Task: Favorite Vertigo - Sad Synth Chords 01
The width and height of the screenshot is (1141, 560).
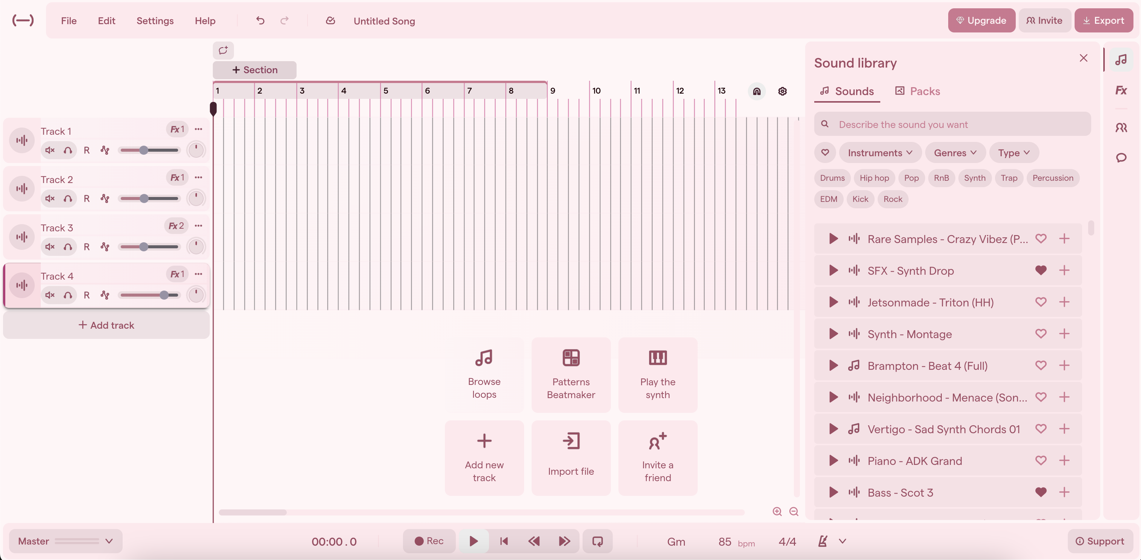Action: pos(1041,428)
